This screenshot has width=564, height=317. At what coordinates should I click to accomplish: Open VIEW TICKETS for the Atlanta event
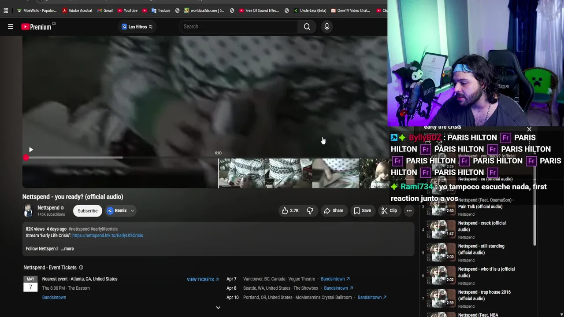[x=203, y=280]
